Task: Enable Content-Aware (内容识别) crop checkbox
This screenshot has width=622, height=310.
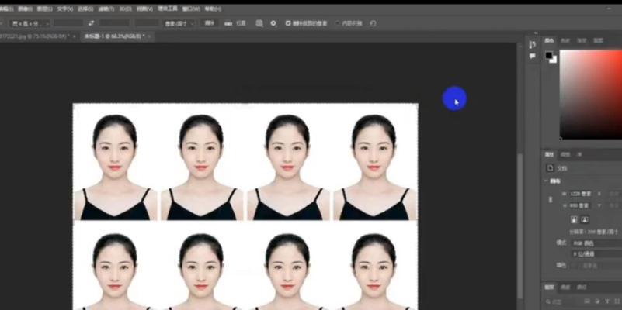Action: (338, 23)
